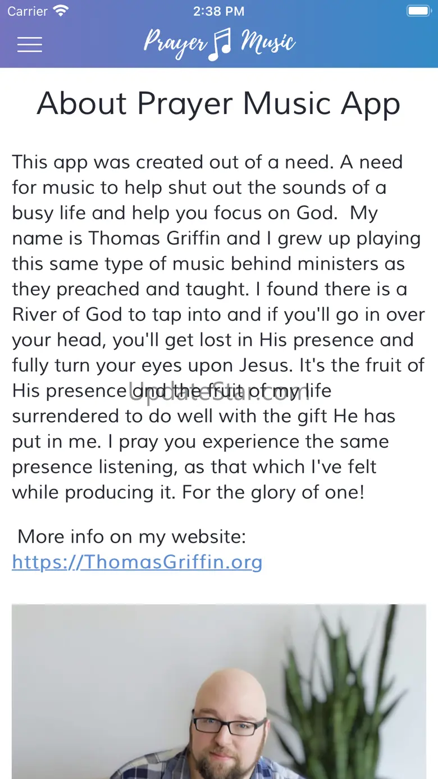Screen dimensions: 438x779
Task: Tap Thomas Griffin's portrait photo
Action: pyautogui.click(x=219, y=691)
